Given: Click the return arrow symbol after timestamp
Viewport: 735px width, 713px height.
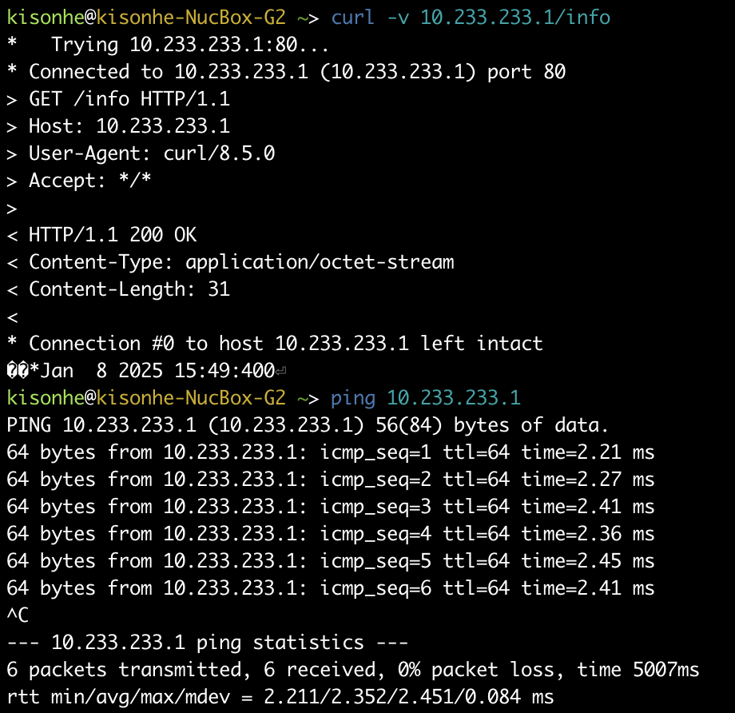Looking at the screenshot, I should (280, 372).
